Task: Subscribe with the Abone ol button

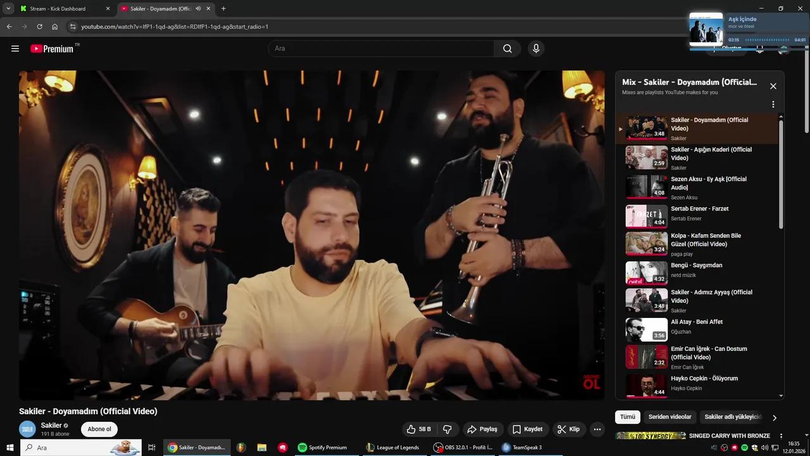Action: point(99,429)
